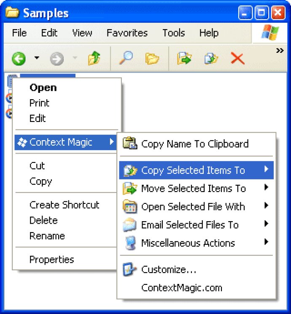
Task: Expand the toolbar overflow chevron
Action: [280, 50]
